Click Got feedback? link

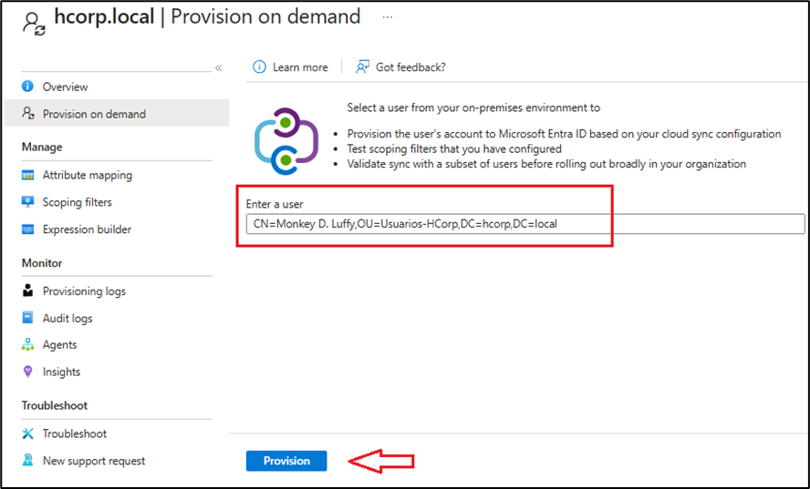pos(410,67)
